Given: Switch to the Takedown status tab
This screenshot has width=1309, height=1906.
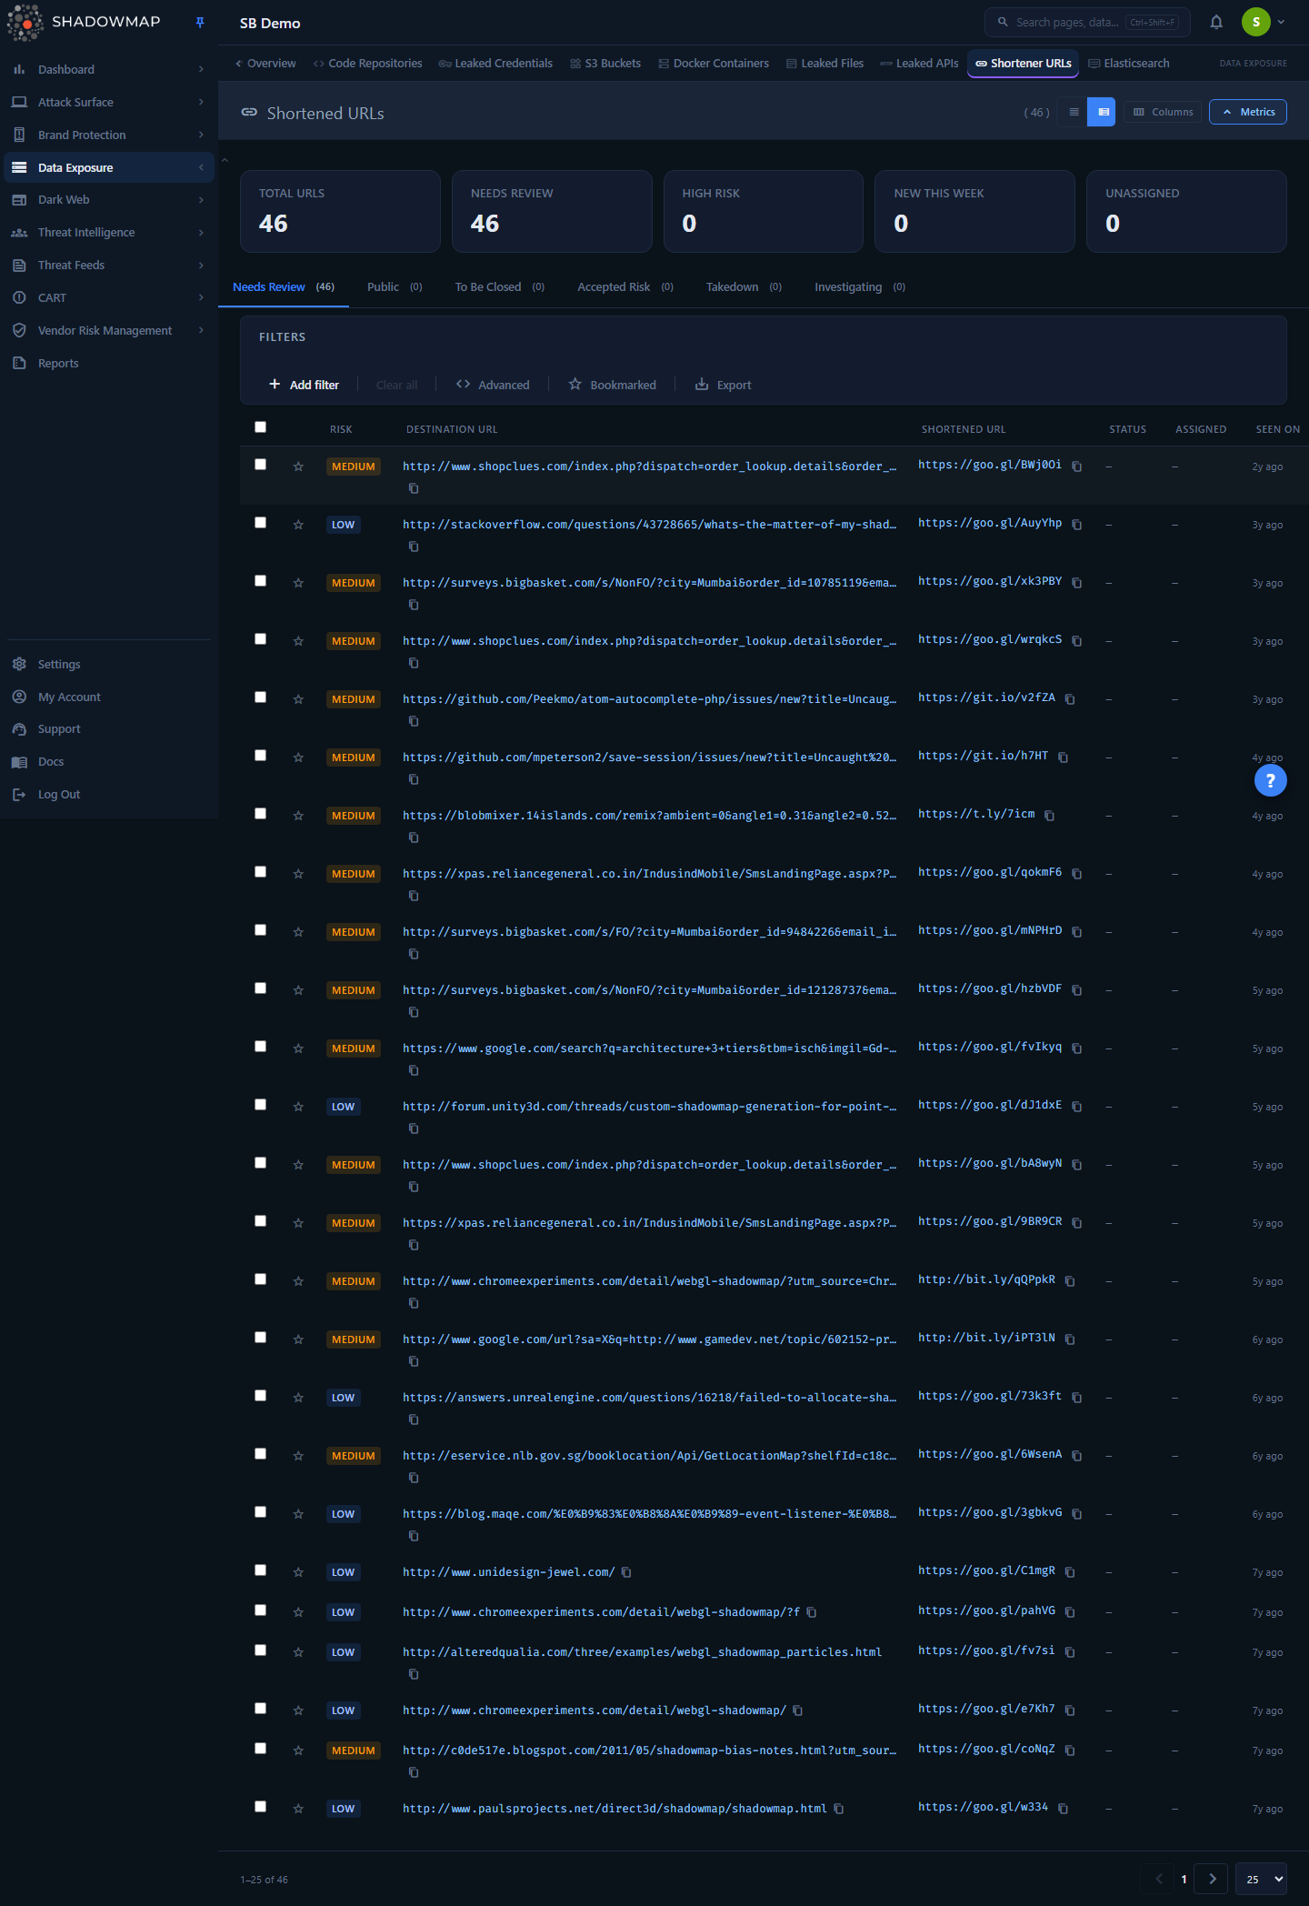Looking at the screenshot, I should coord(744,287).
